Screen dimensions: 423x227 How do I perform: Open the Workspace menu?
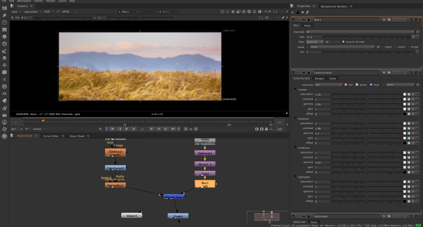point(24,1)
